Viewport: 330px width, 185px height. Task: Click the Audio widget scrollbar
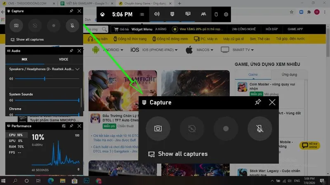tap(81, 99)
